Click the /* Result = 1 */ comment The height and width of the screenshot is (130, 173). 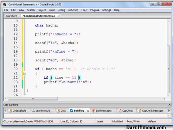tap(98, 69)
